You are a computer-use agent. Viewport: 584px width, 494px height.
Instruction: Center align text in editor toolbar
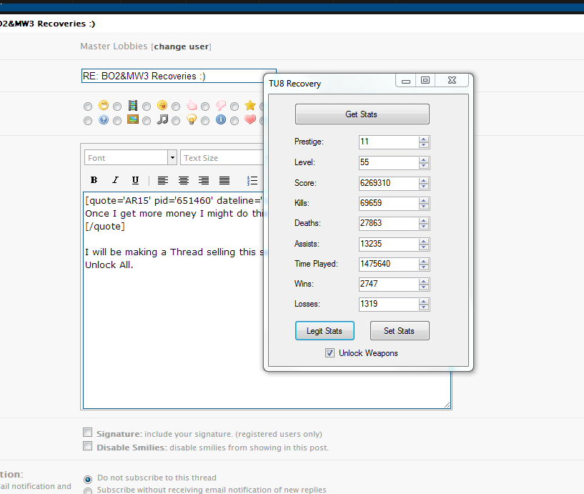click(x=183, y=181)
